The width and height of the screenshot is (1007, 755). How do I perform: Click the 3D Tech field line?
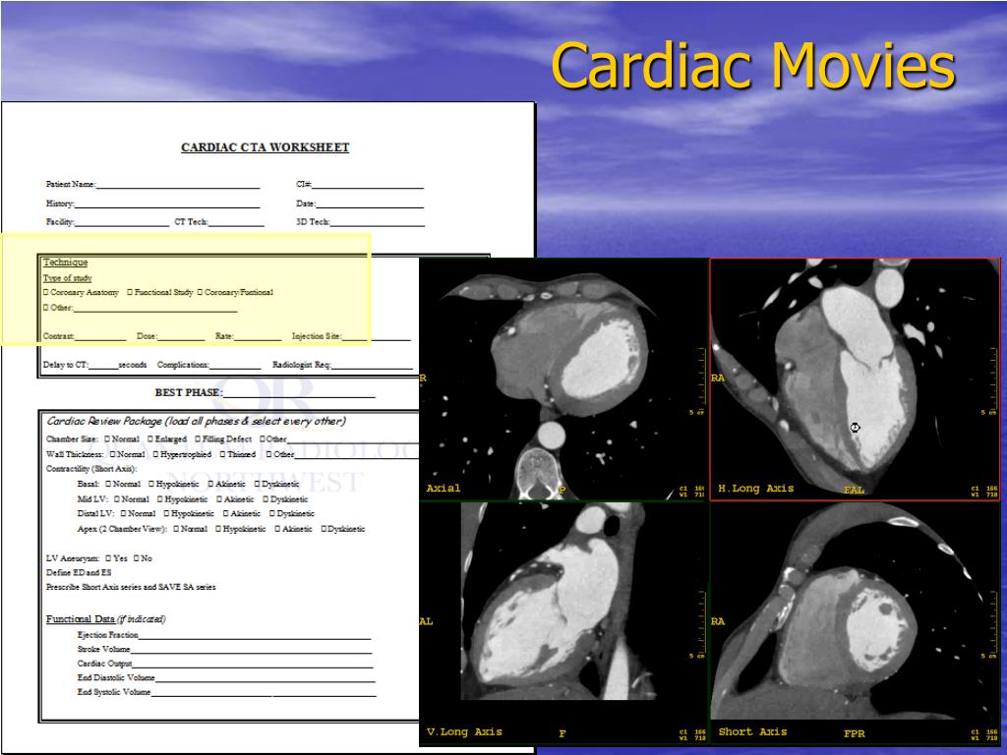click(378, 224)
